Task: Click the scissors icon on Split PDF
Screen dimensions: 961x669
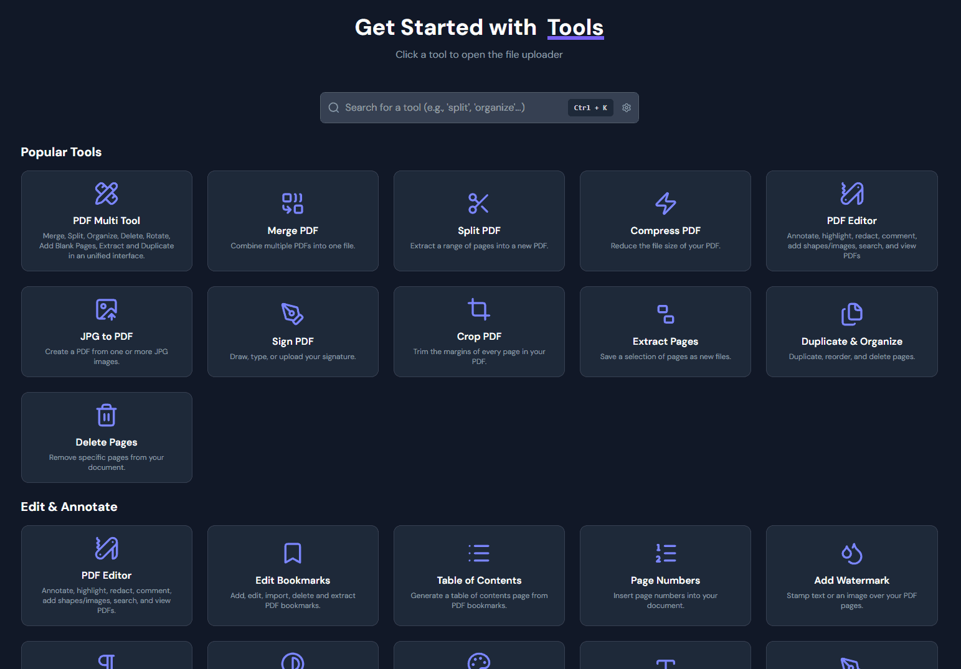Action: point(479,204)
